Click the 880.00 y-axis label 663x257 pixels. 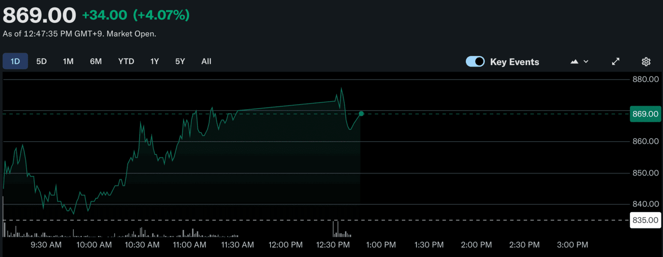point(645,79)
